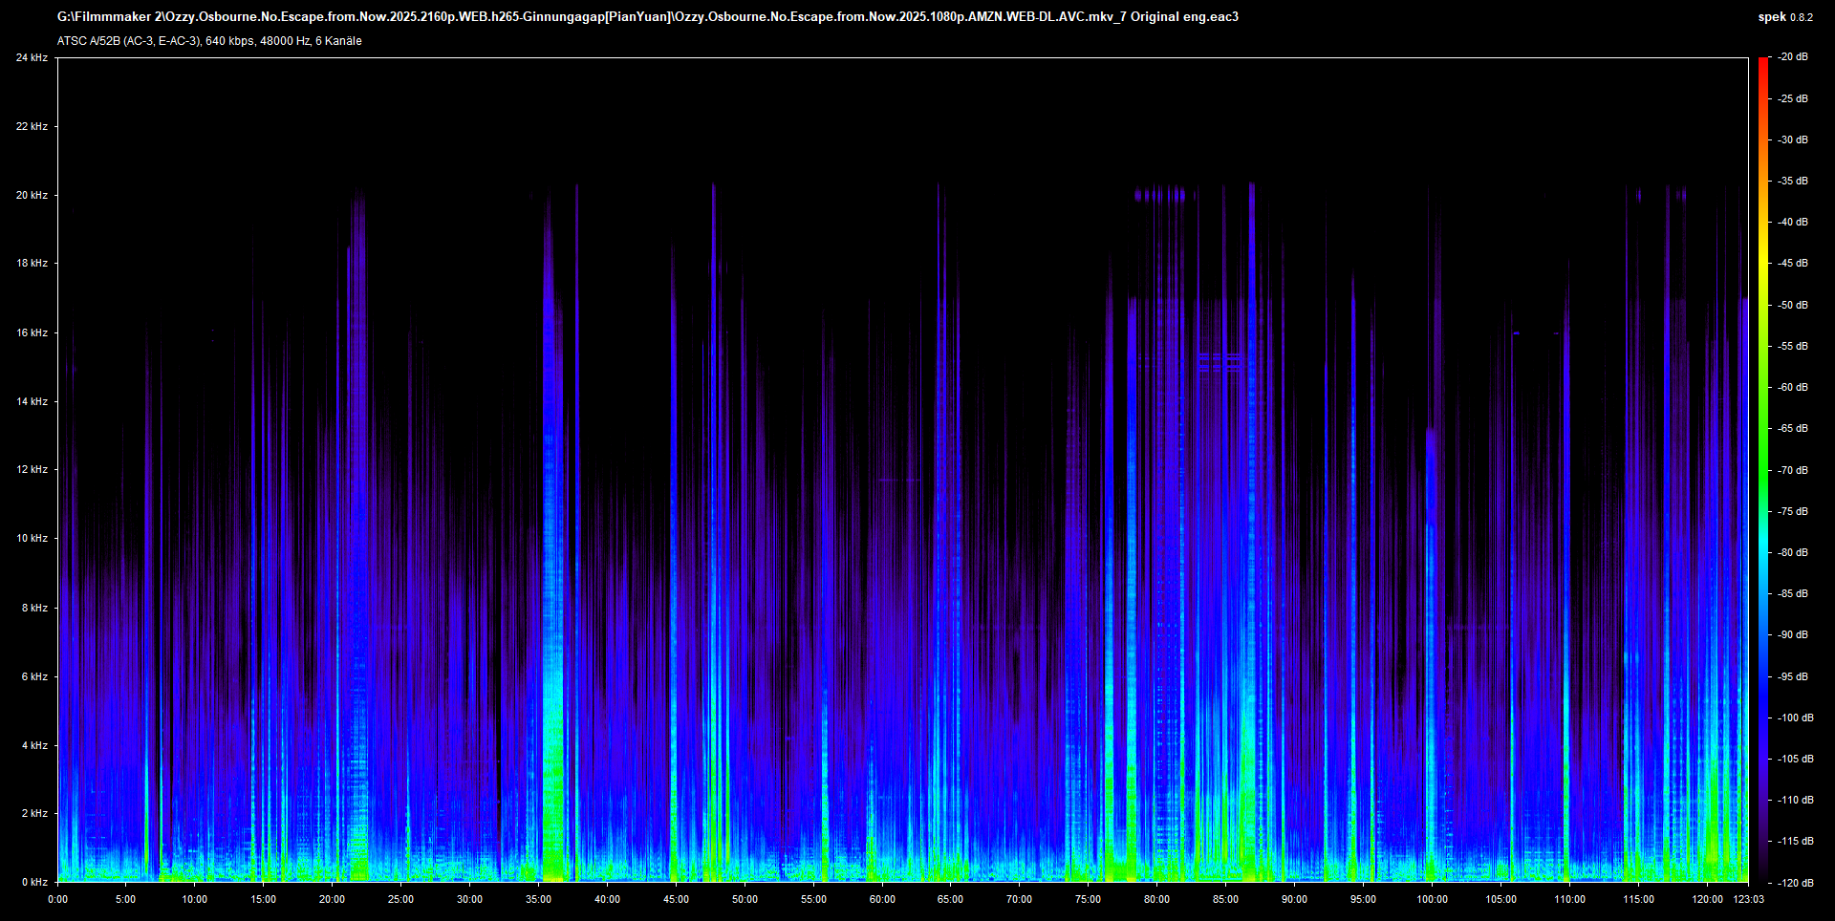Click the 12 kHz frequency axis label
1835x921 pixels.
32,470
